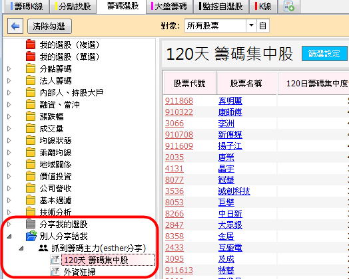
Task: Click the 乖離均線 folder icon
Action: tap(31, 153)
